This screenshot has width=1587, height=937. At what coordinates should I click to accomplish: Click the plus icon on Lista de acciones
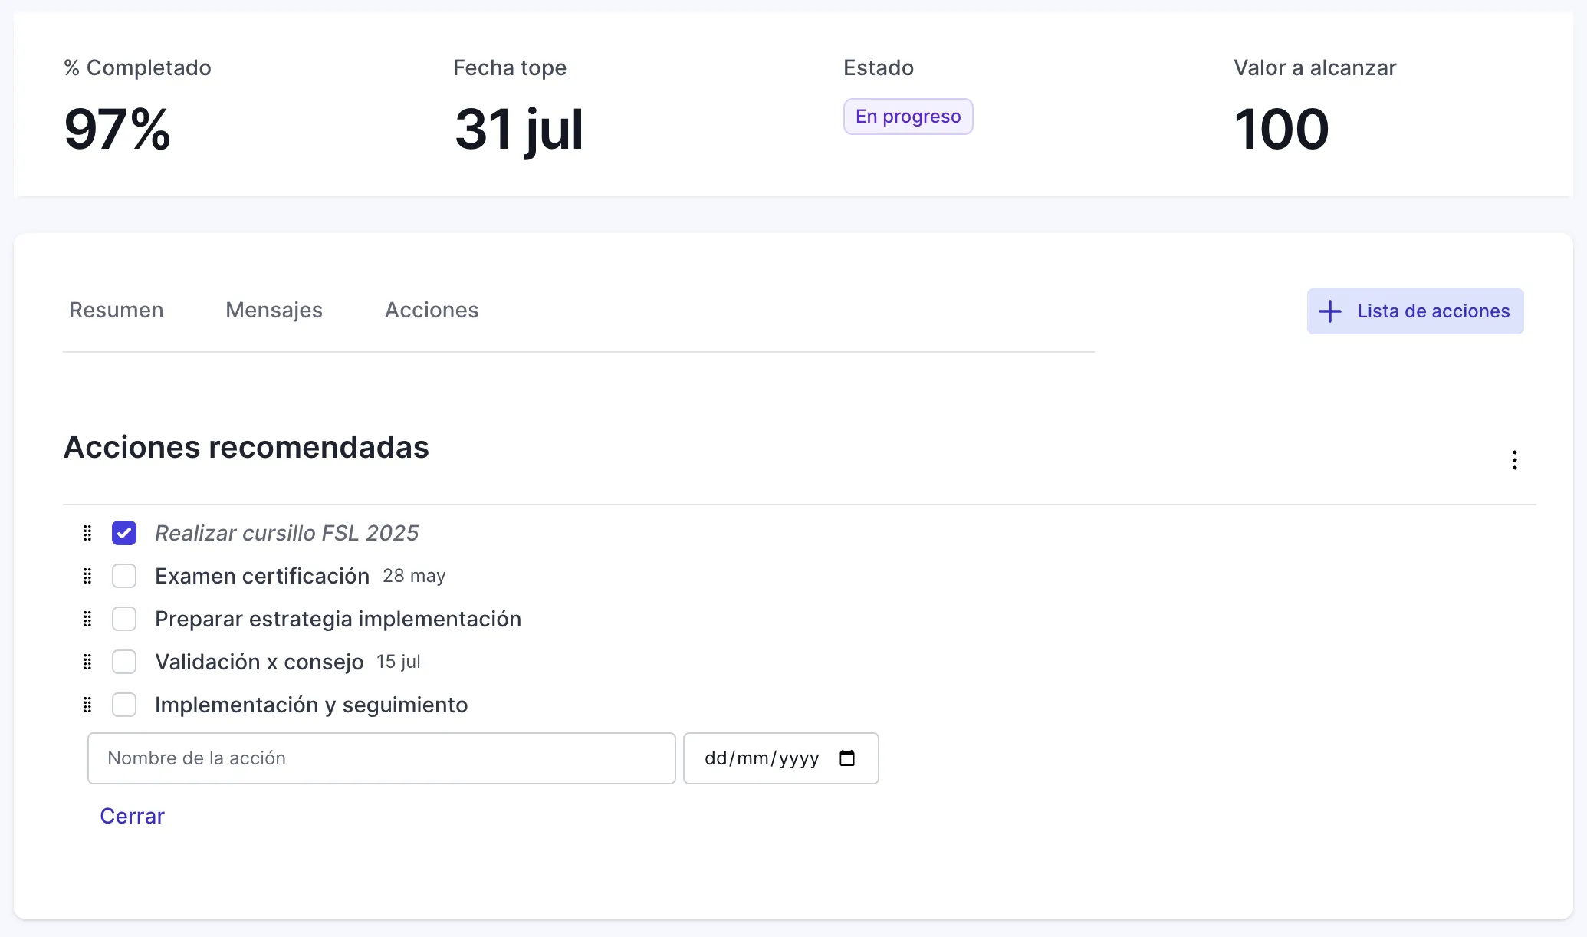click(1329, 311)
